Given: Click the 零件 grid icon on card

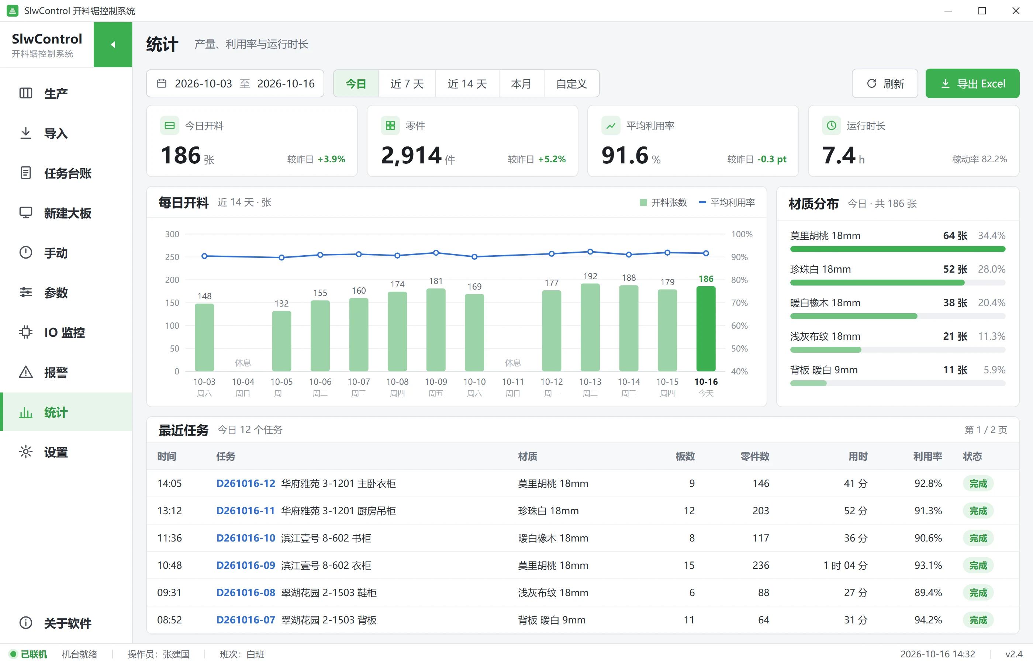Looking at the screenshot, I should point(390,125).
